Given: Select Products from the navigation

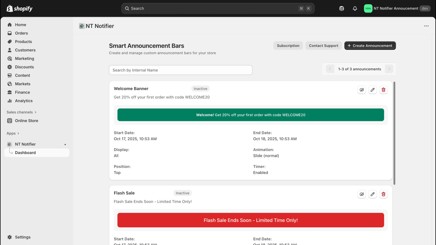Looking at the screenshot, I should click(x=23, y=41).
